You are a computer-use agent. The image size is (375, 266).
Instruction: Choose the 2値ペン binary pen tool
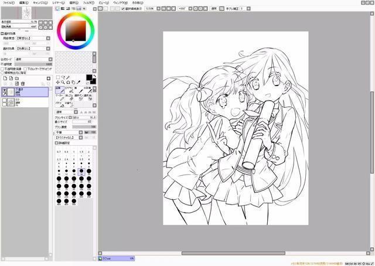[69, 104]
